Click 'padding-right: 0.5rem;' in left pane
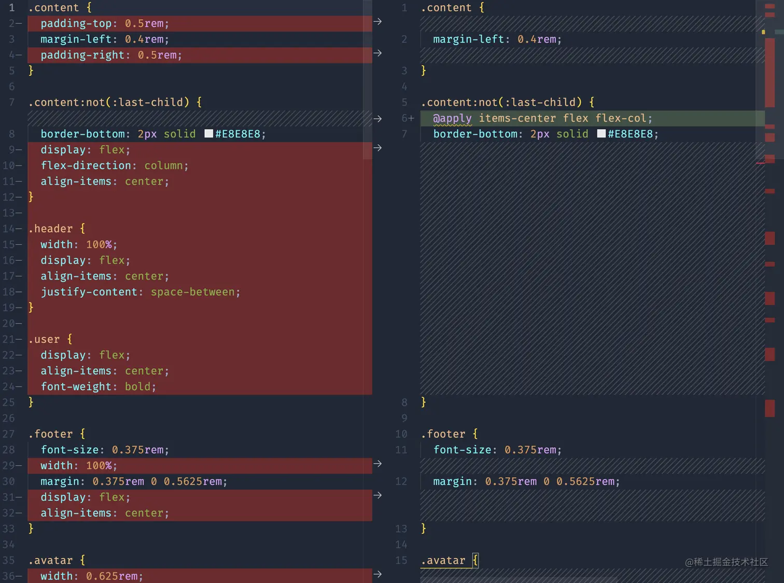The image size is (784, 583). click(111, 55)
